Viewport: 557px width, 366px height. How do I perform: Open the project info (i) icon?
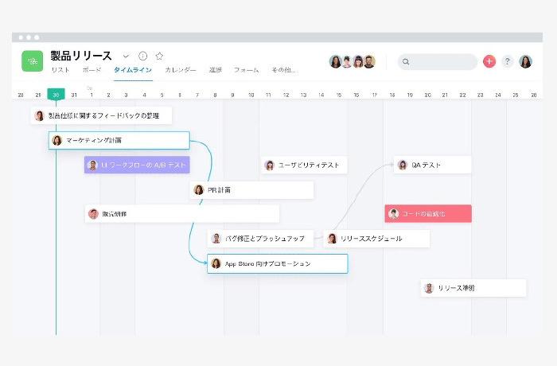(143, 56)
